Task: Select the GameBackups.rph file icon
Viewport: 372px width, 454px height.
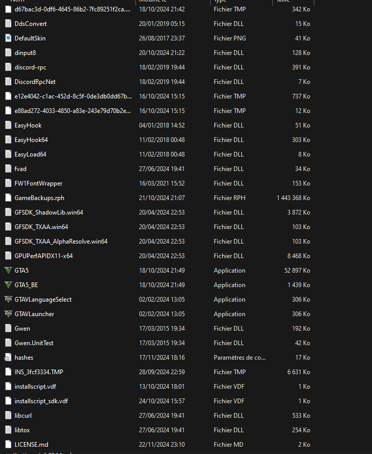Action: [8, 198]
